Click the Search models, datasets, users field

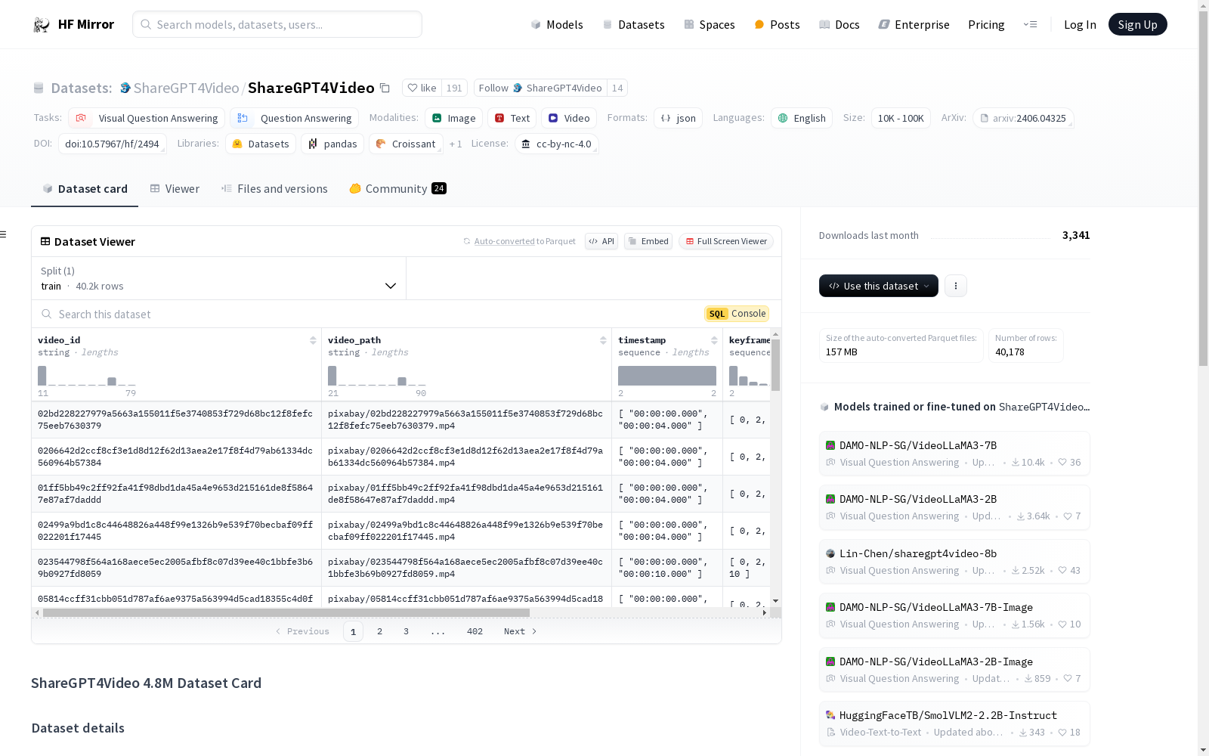[277, 24]
